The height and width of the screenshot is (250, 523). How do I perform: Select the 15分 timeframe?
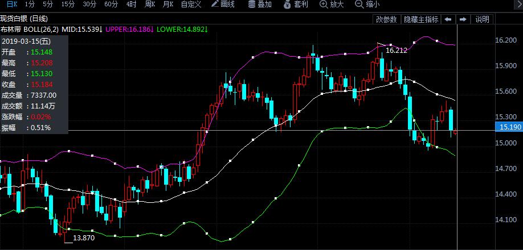pyautogui.click(x=68, y=5)
